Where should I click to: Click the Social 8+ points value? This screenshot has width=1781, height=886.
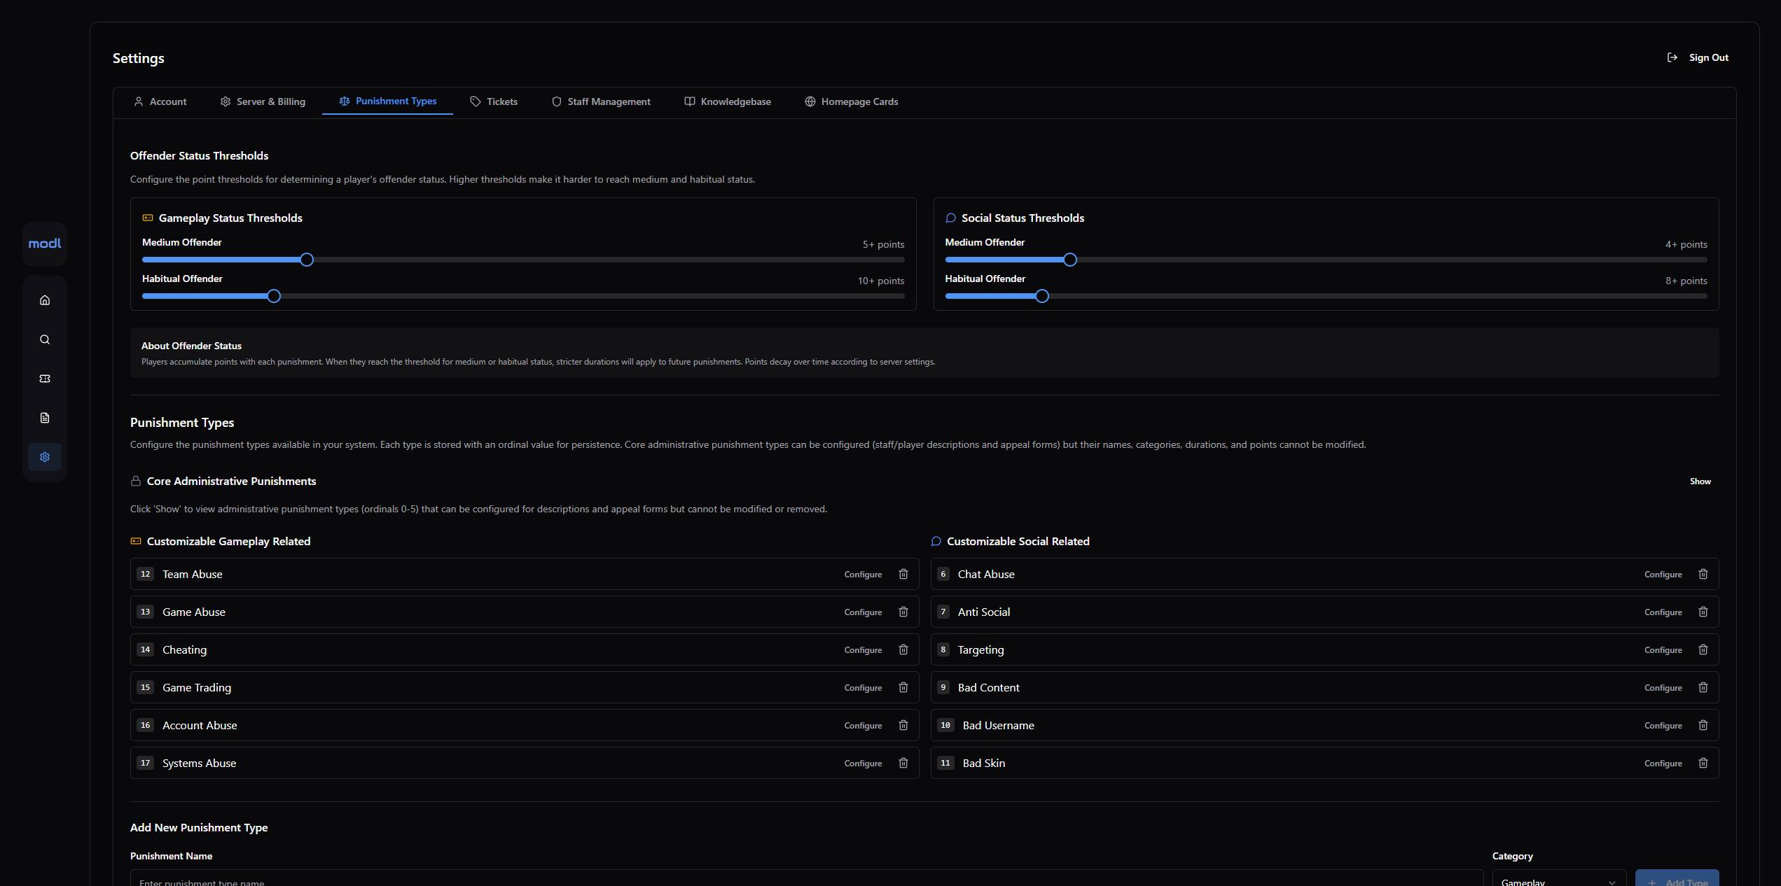[x=1686, y=281]
